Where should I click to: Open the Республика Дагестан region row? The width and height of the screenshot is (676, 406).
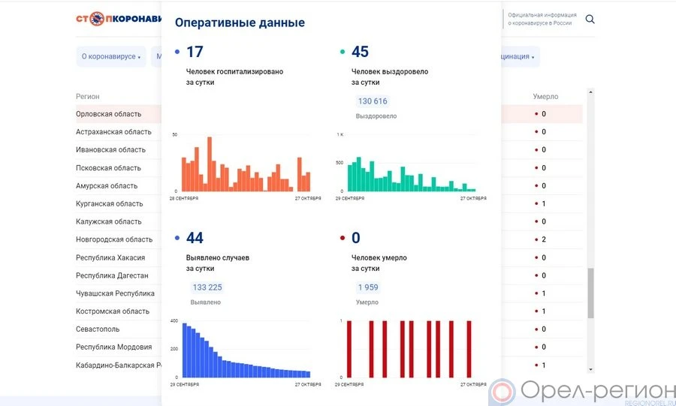112,275
